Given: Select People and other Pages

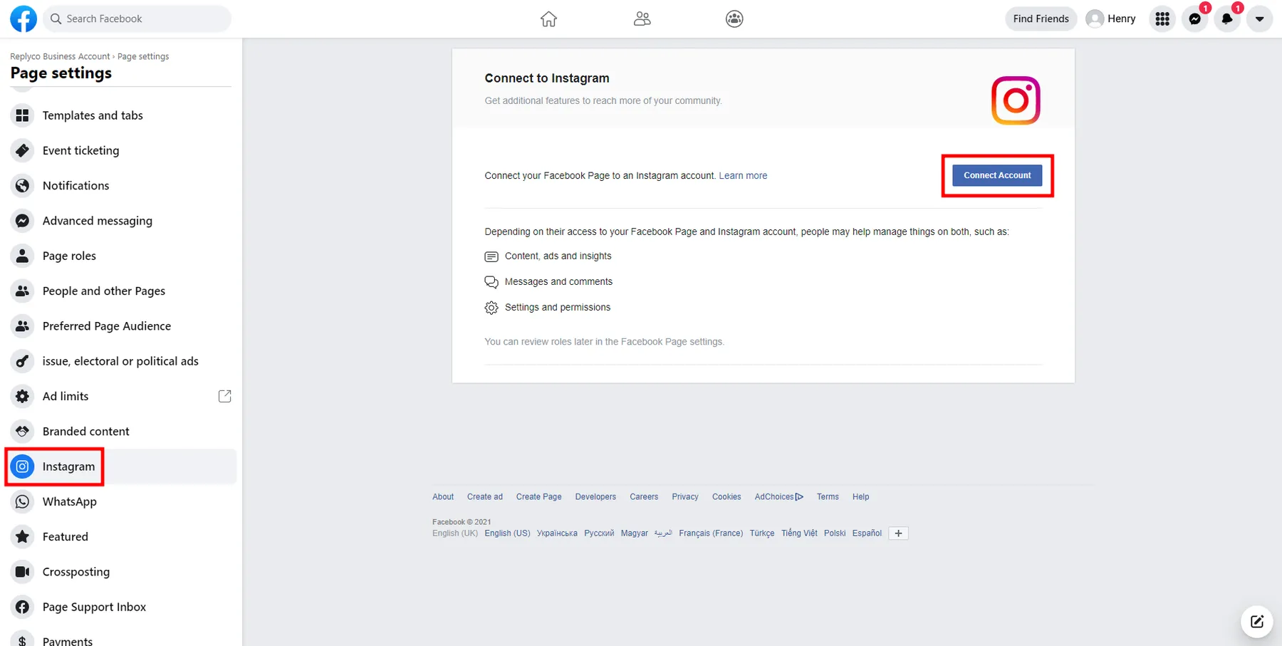Looking at the screenshot, I should click(121, 291).
